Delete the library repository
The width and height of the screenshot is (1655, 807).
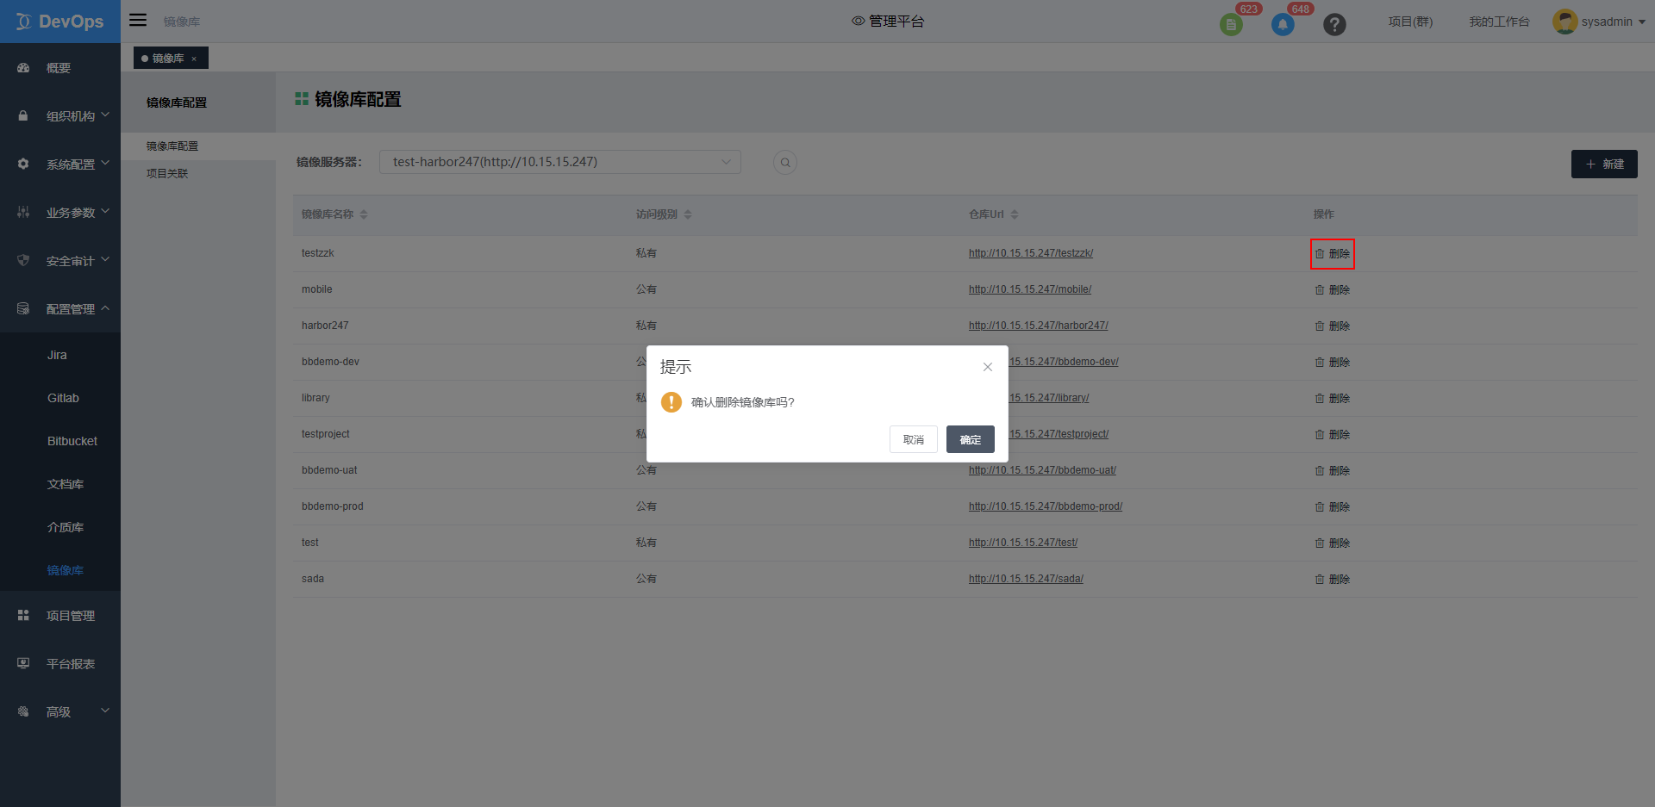[x=1333, y=399]
